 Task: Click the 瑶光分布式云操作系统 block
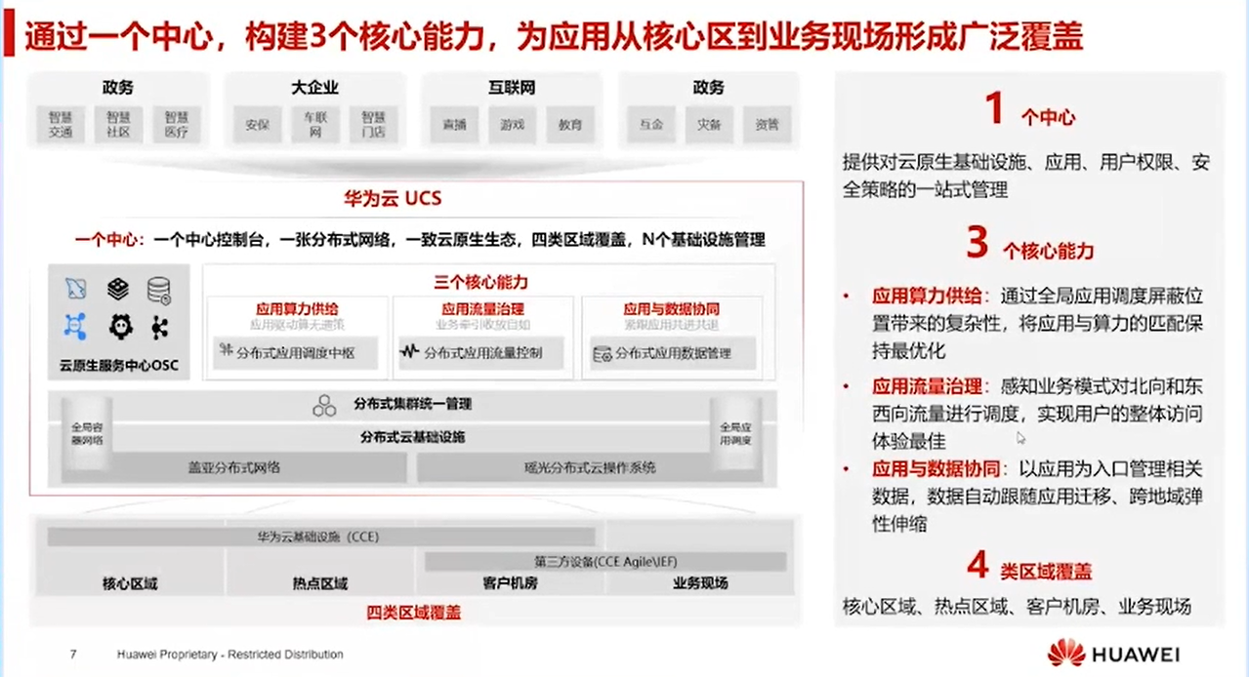[589, 467]
